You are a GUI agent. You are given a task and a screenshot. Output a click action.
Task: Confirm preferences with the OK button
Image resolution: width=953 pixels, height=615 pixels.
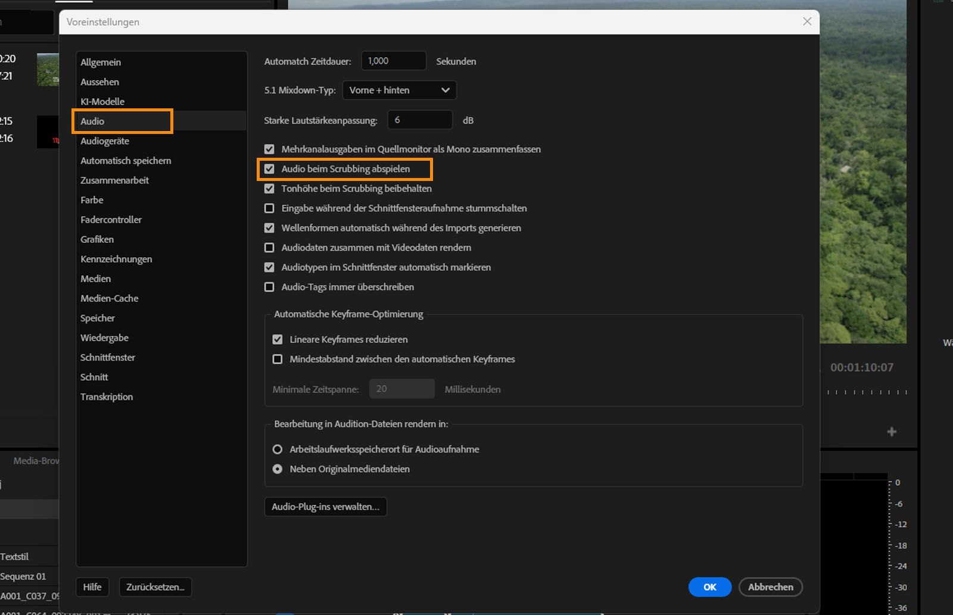[709, 587]
